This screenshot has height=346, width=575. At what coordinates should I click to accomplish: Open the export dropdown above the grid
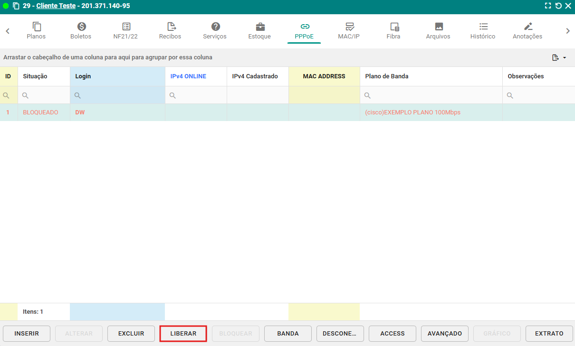tap(559, 57)
